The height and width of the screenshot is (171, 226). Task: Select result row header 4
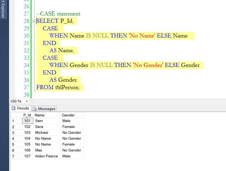[16, 138]
